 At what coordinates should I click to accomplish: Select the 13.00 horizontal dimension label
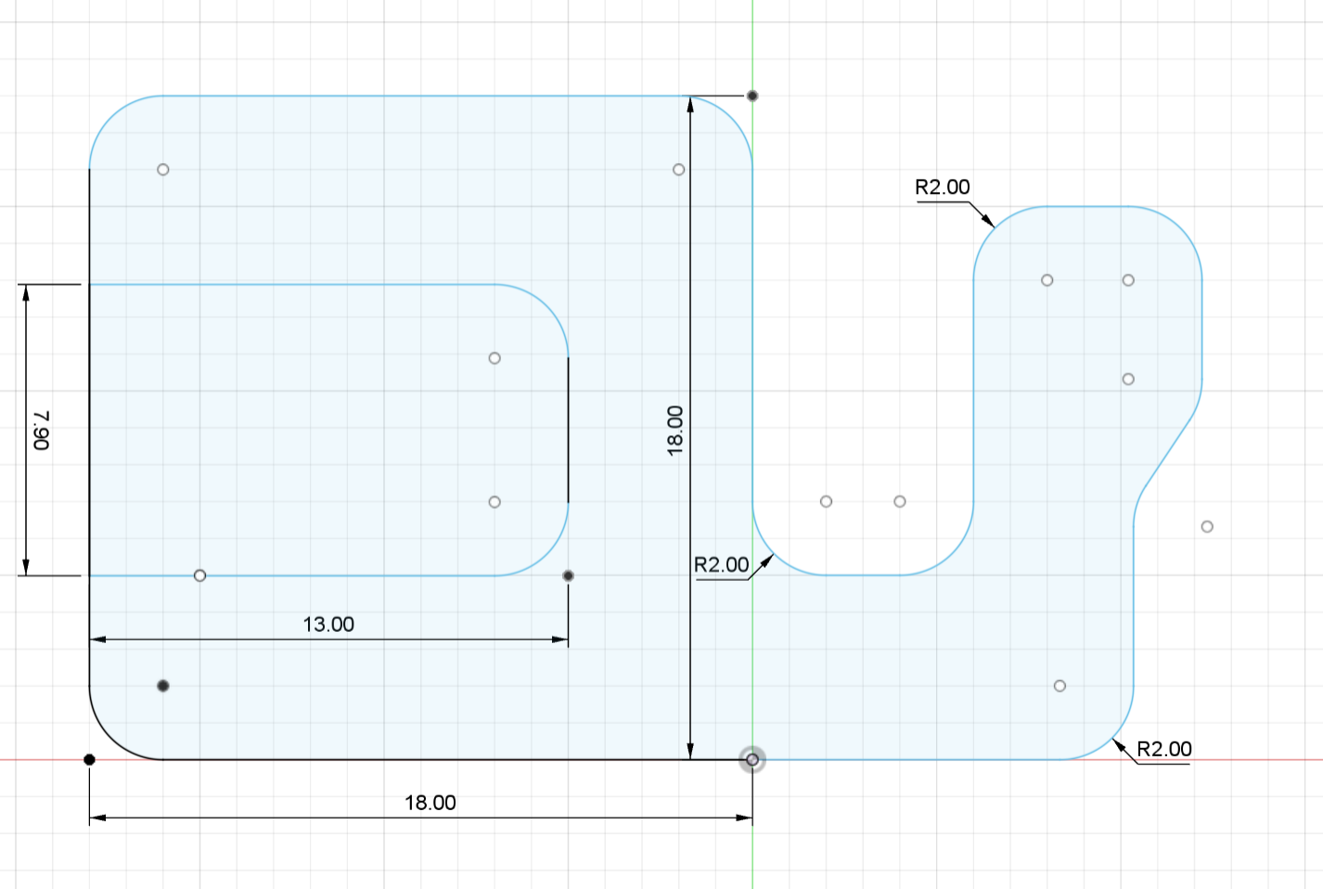pos(328,624)
